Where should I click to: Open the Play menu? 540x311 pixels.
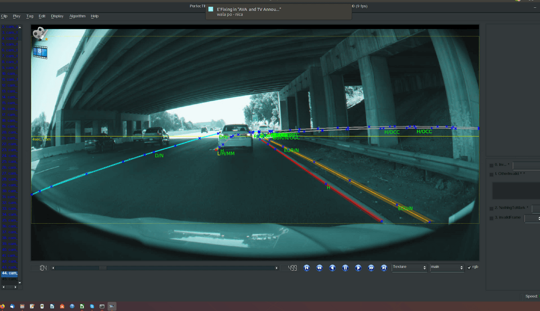[17, 16]
